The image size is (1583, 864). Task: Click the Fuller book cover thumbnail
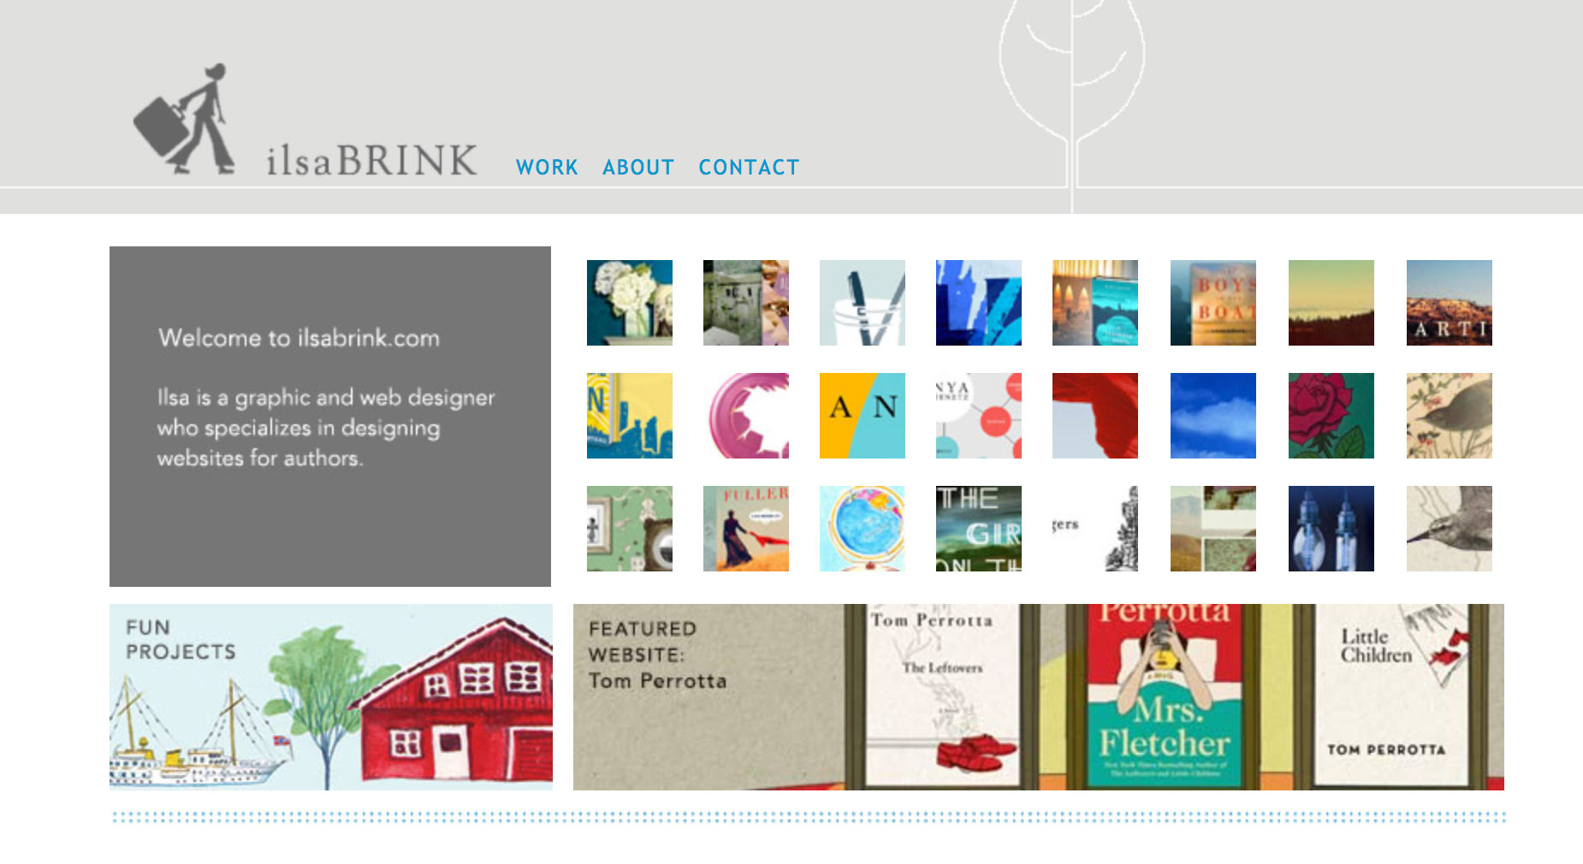pos(746,529)
